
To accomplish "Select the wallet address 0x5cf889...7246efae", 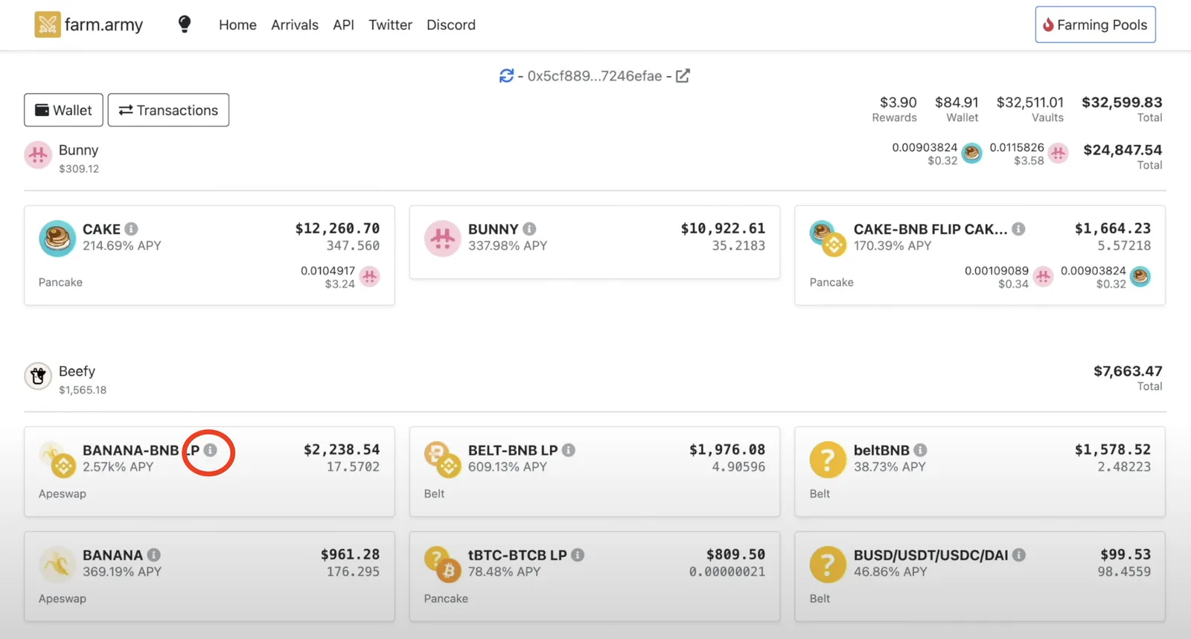I will click(595, 76).
